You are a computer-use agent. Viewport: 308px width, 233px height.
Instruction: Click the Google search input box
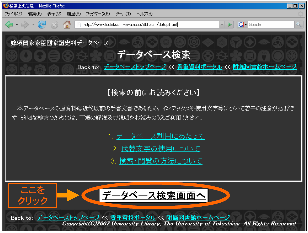[271, 25]
